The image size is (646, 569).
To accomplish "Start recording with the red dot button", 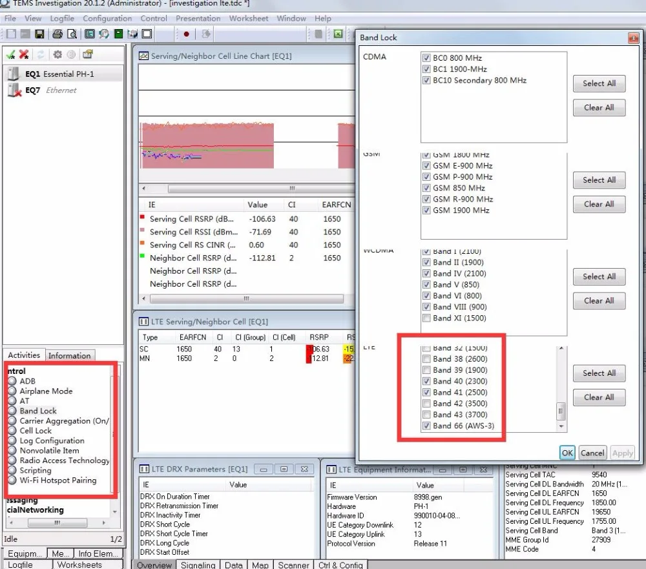I will pos(186,34).
